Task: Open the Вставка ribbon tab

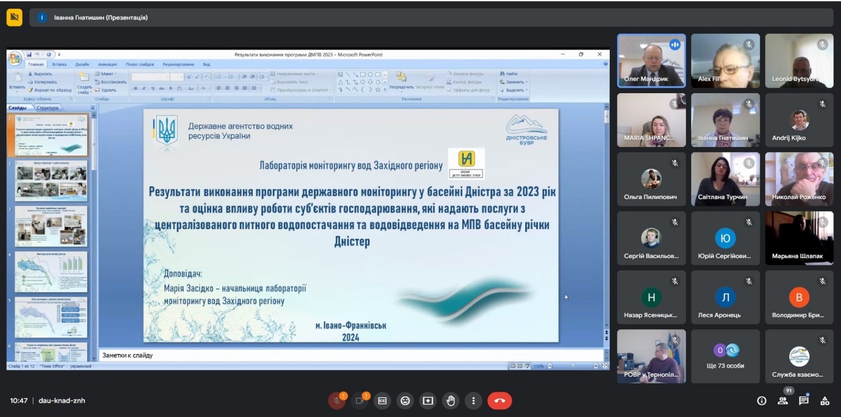Action: coord(59,64)
